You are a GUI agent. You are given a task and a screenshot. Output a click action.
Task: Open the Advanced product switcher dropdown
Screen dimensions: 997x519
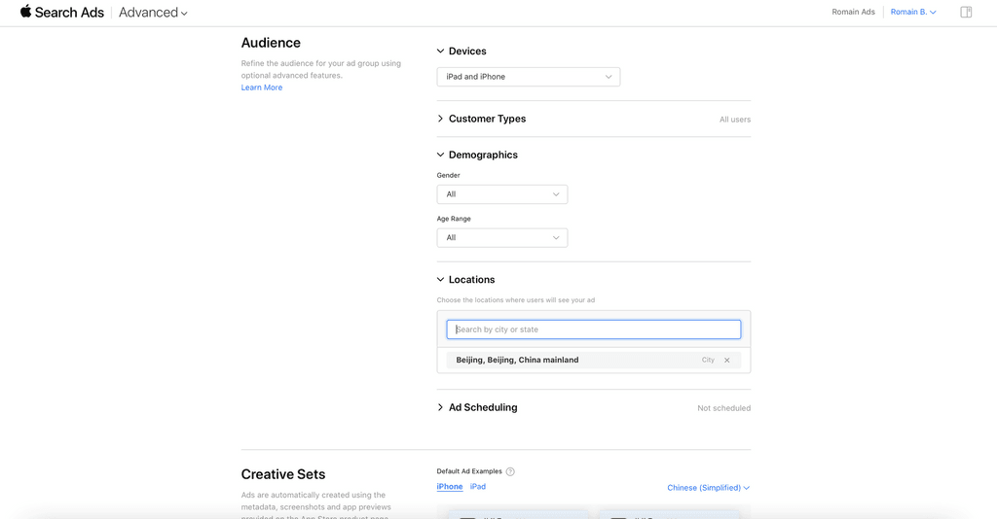pyautogui.click(x=153, y=13)
